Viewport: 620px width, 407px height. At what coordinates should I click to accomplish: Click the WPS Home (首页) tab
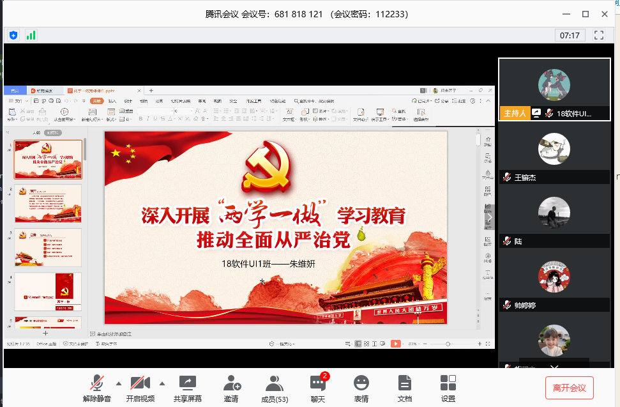click(x=15, y=91)
